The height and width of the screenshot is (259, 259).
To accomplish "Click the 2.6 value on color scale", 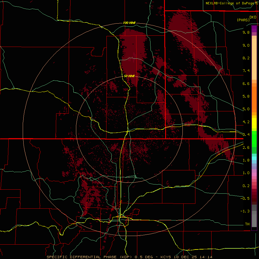I will click(246, 148).
